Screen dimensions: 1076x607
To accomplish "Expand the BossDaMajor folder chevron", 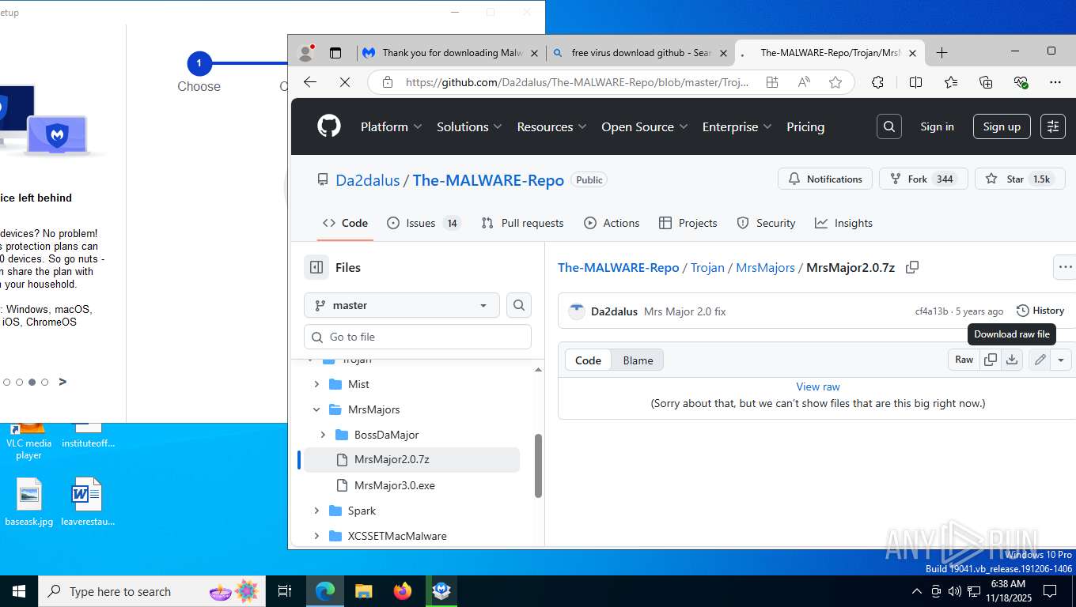I will pyautogui.click(x=323, y=435).
